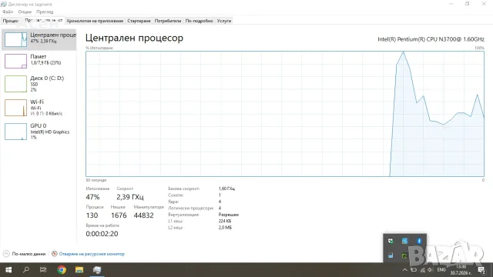
Task: Open File Explorer from the taskbar
Action: [x=79, y=270]
